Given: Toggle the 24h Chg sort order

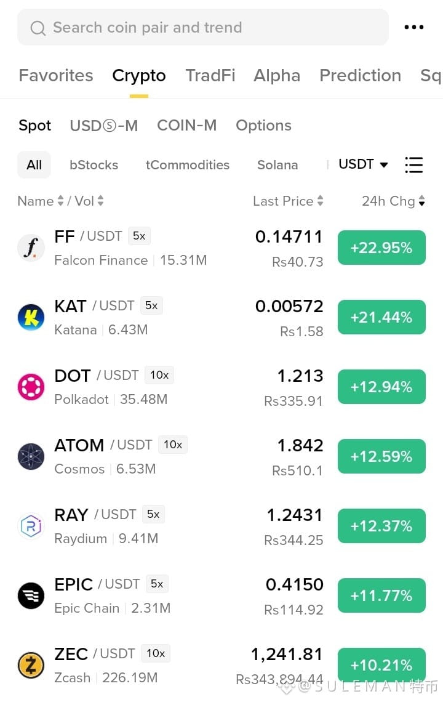Looking at the screenshot, I should pyautogui.click(x=393, y=201).
